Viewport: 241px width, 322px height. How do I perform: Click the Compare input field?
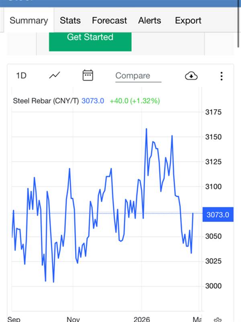pos(138,76)
